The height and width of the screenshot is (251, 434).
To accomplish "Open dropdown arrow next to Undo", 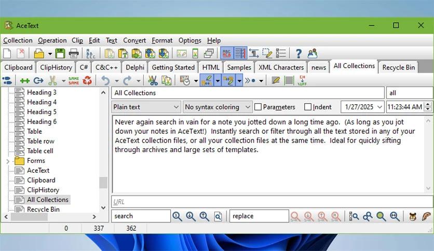I will 116,81.
